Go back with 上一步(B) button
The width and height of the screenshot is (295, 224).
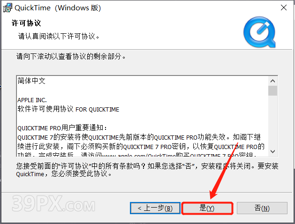coord(155,208)
